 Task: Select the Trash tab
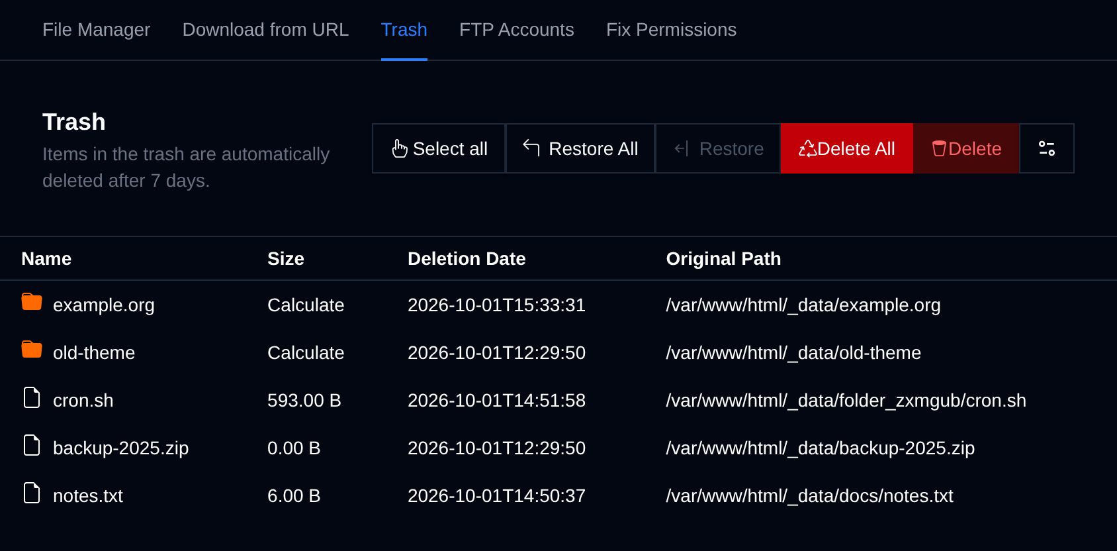(x=404, y=30)
